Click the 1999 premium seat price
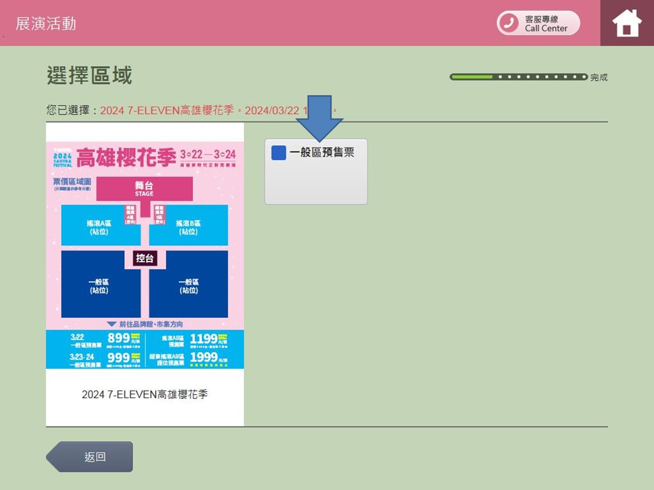 click(204, 357)
